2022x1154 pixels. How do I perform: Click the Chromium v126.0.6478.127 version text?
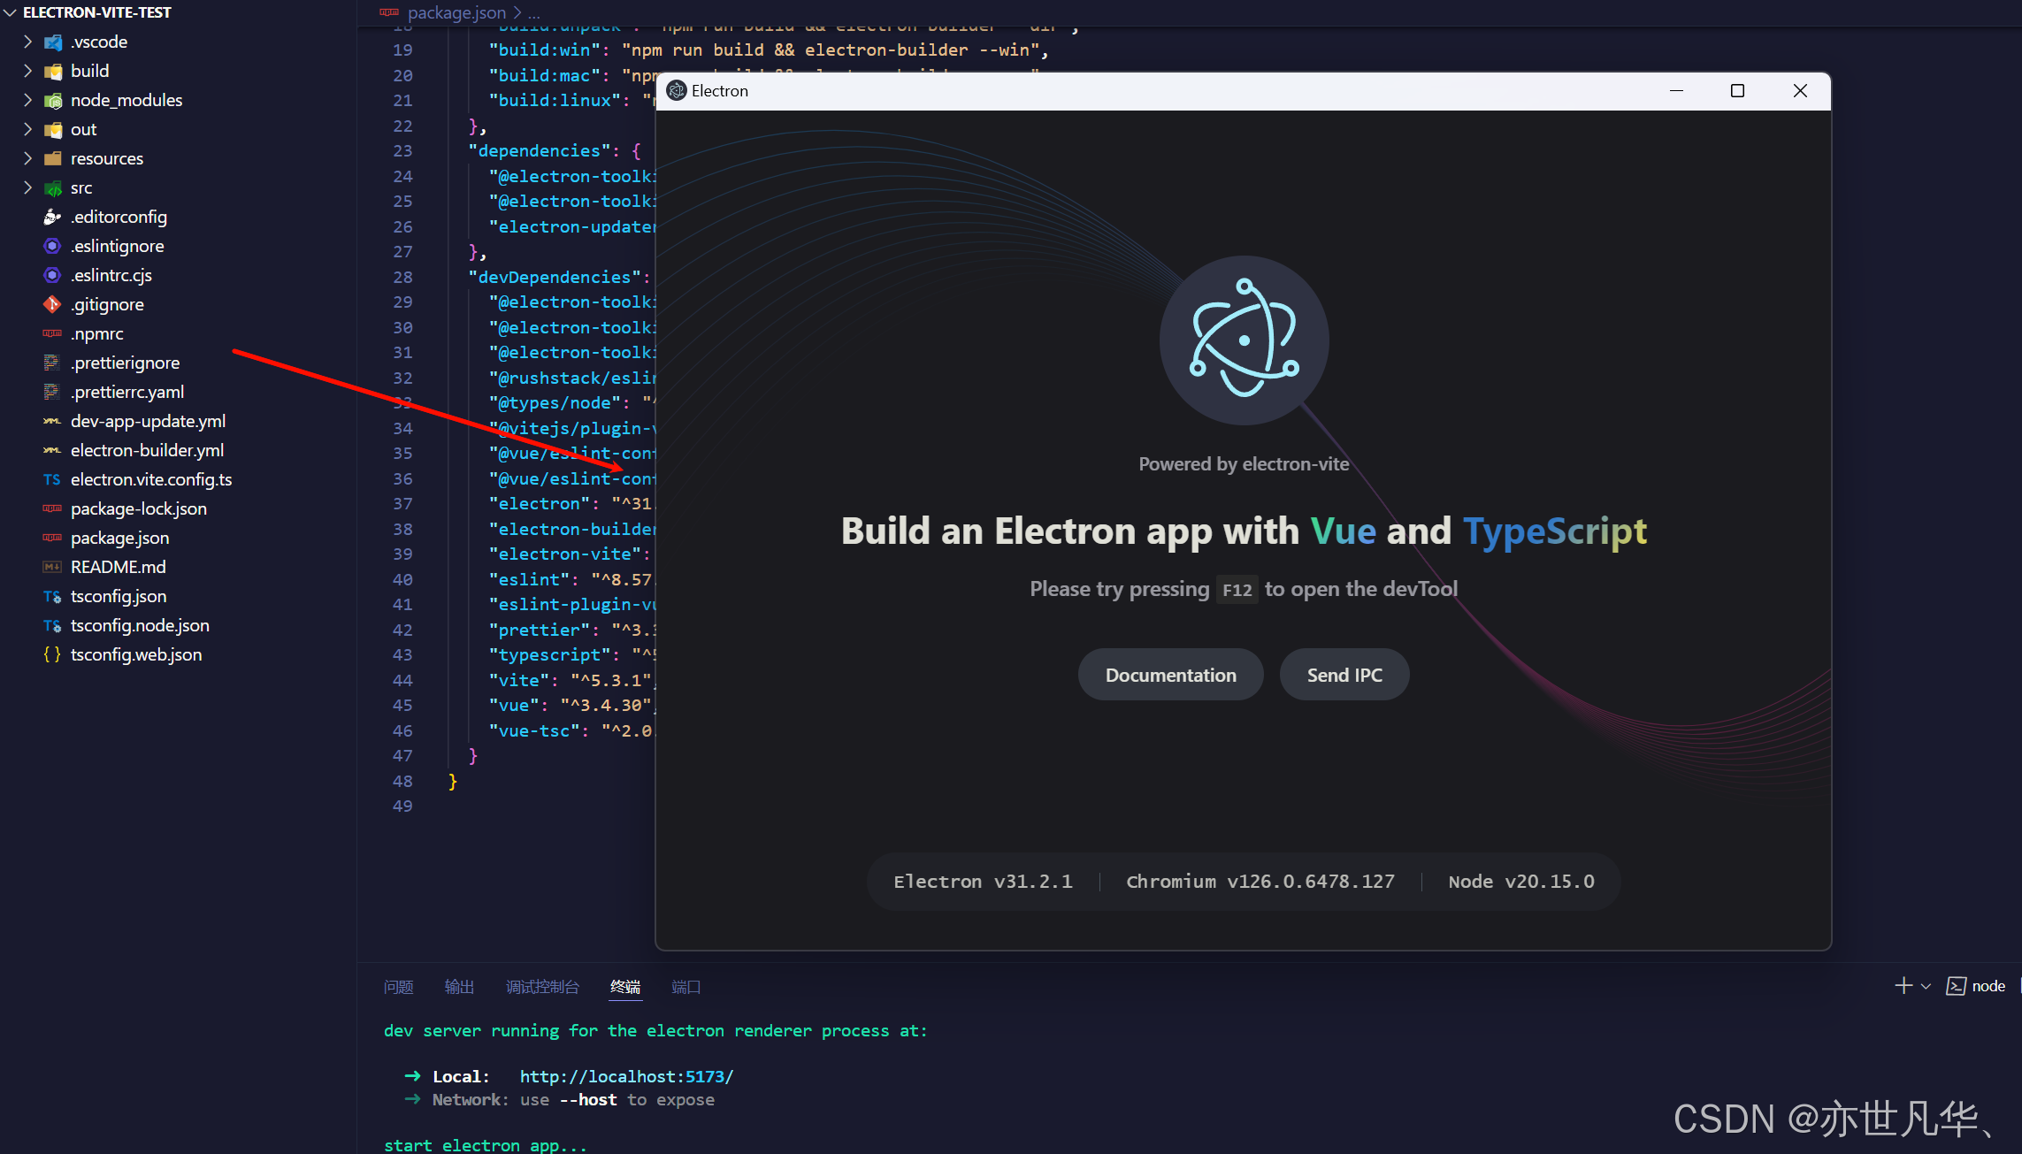pyautogui.click(x=1260, y=882)
